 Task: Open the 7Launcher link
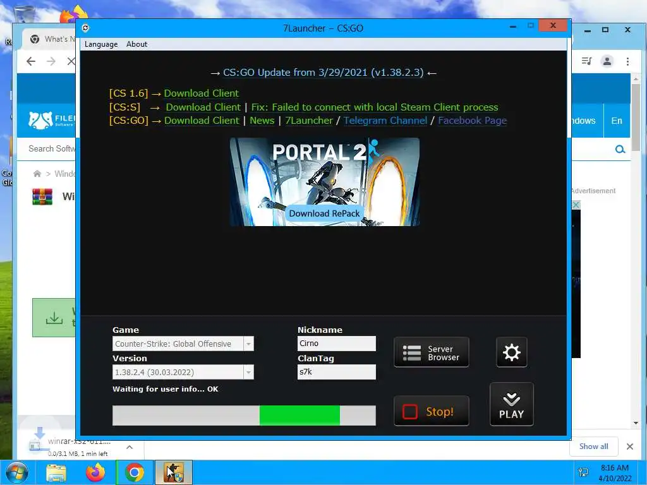pos(309,121)
